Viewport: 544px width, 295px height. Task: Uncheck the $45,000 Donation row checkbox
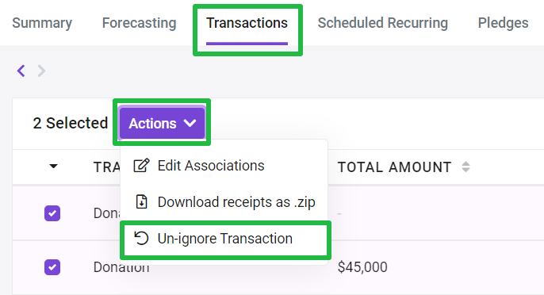52,267
